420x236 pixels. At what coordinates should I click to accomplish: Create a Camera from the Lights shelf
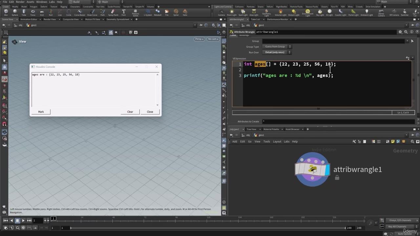tap(221, 12)
